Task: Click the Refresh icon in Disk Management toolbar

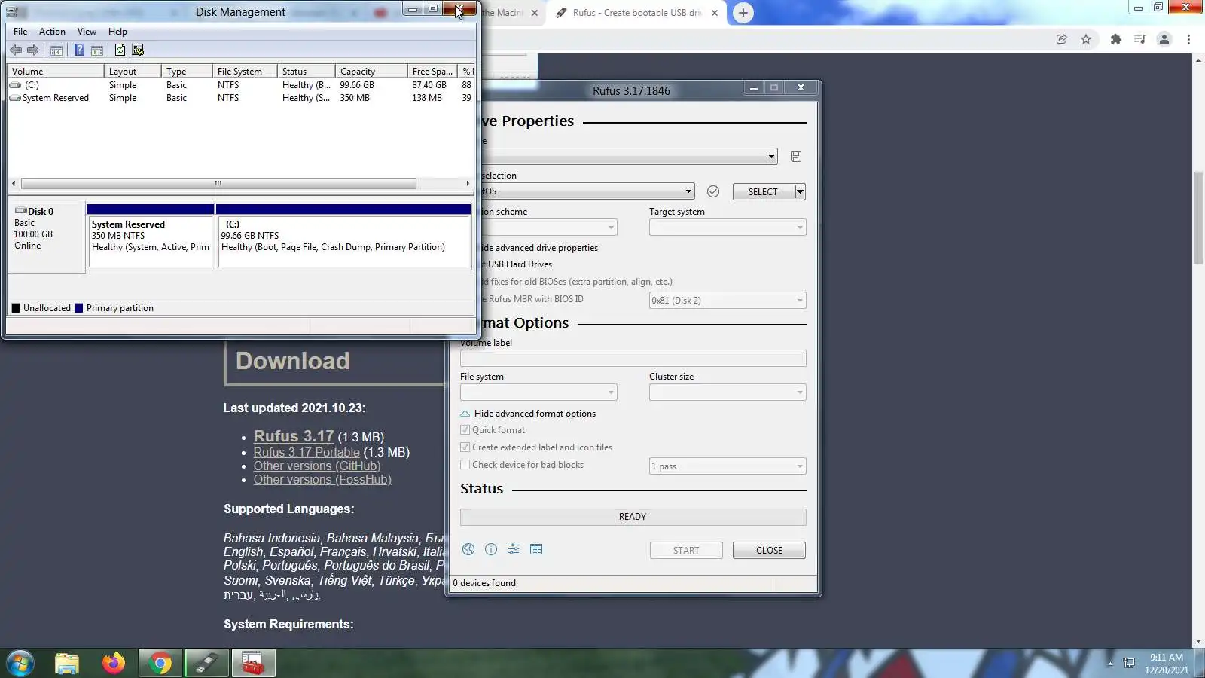Action: 120,50
